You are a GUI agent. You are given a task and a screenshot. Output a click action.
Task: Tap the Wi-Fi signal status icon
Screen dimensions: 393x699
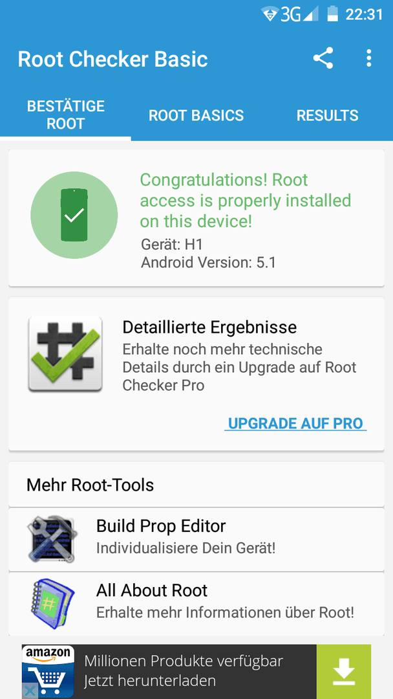[x=270, y=14]
